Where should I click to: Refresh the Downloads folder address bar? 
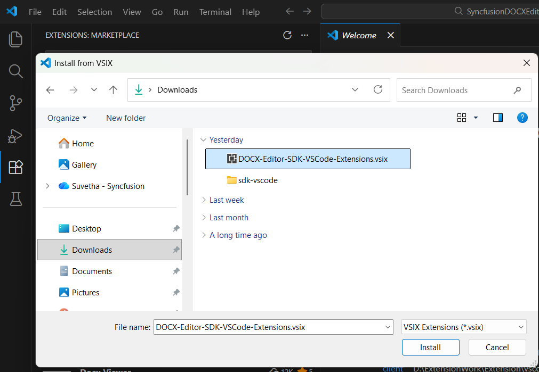(x=378, y=89)
